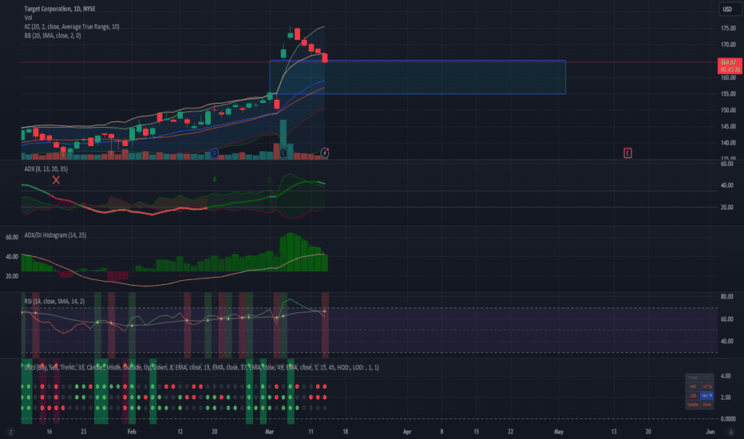Select the KC Keltner Channel indicator legend
Viewport: 744px width, 439px height.
72,26
